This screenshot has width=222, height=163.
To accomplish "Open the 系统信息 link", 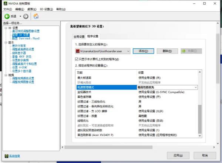I will (x=15, y=156).
